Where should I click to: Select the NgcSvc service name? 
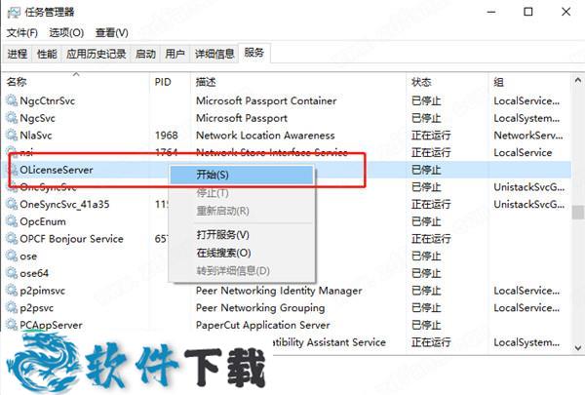(x=37, y=118)
